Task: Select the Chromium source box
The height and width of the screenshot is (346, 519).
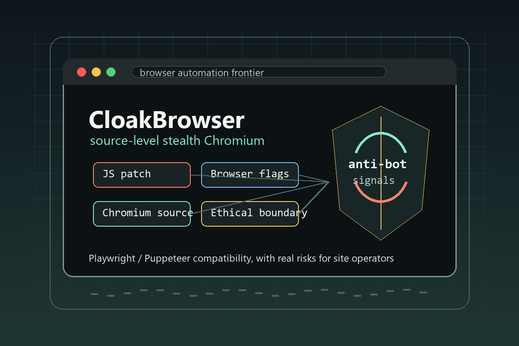Action: coord(142,214)
